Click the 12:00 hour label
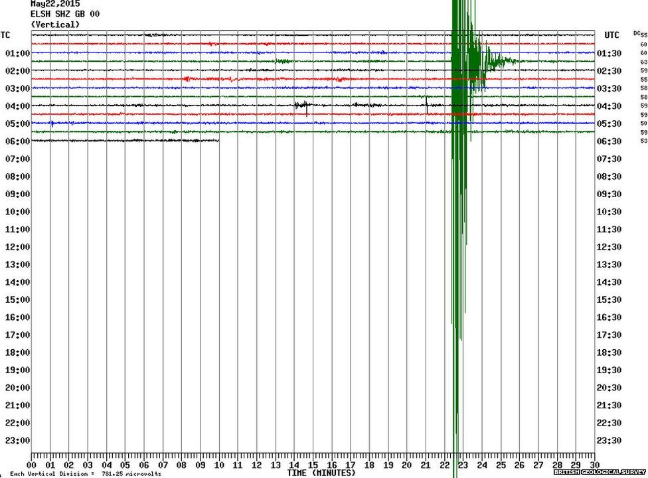This screenshot has width=648, height=478. click(x=17, y=246)
